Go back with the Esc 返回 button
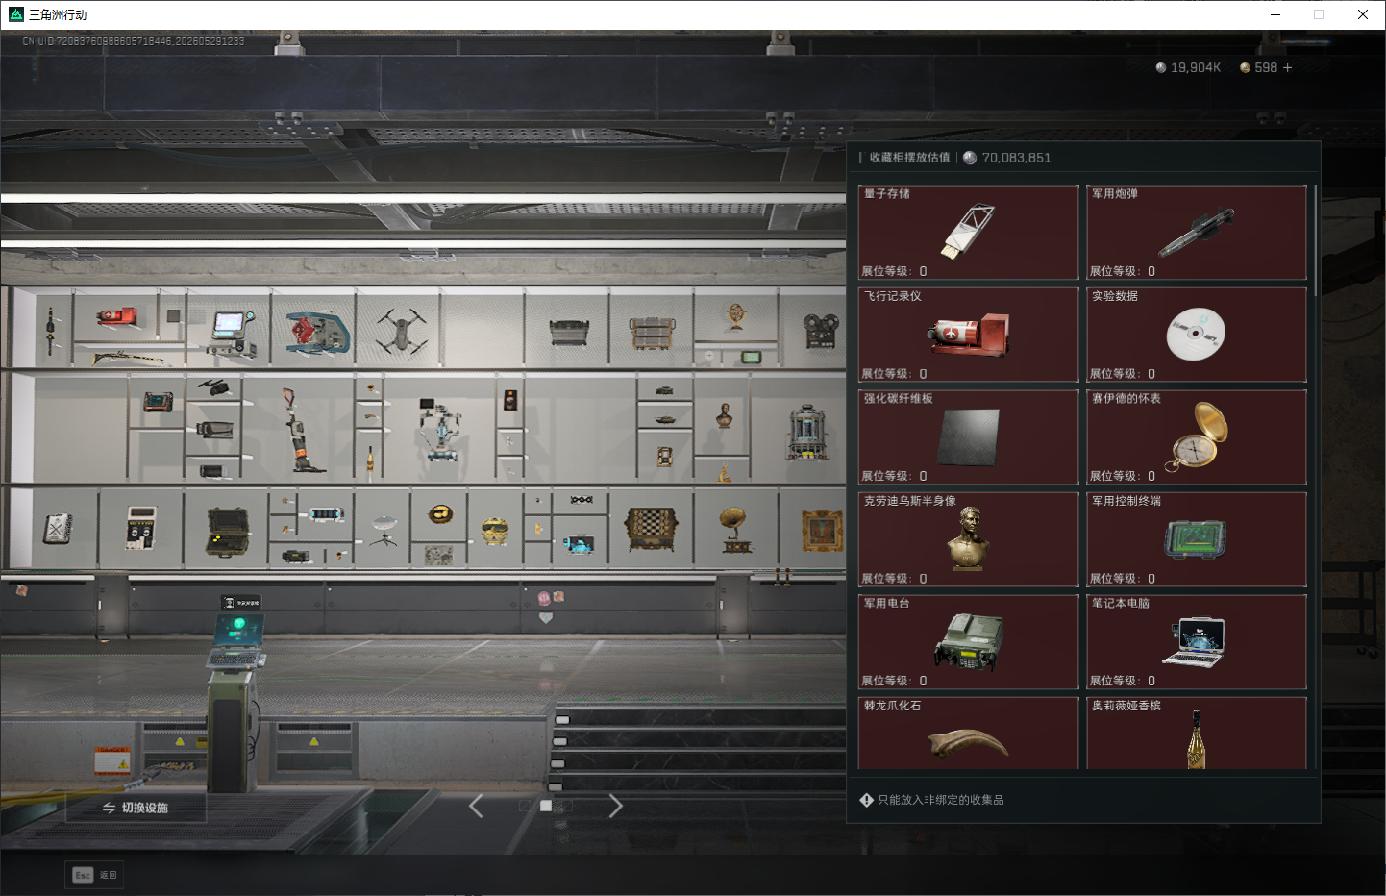Image resolution: width=1386 pixels, height=896 pixels. pos(94,875)
